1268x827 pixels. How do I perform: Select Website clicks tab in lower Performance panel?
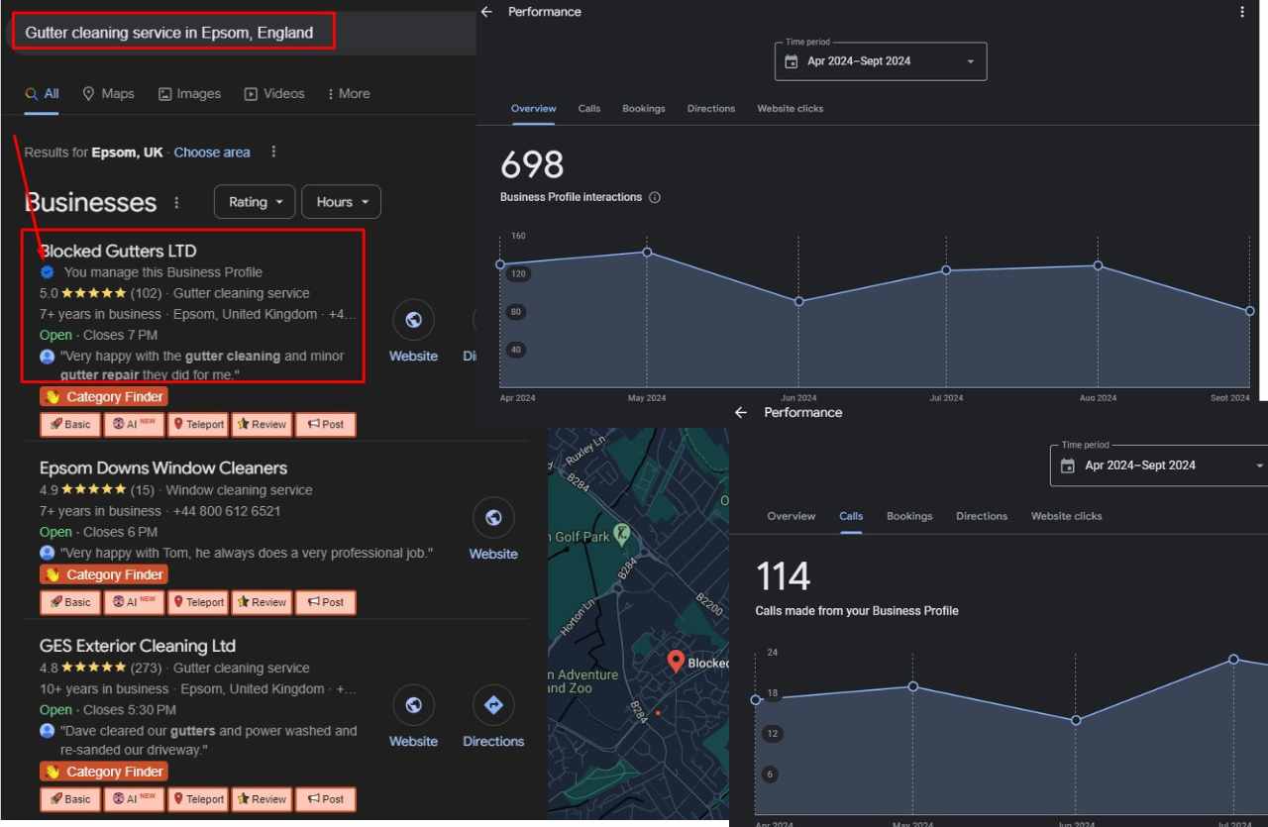(1066, 516)
